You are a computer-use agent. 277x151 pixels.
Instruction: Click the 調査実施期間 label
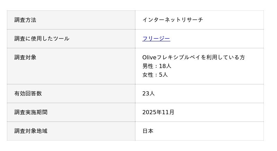(x=31, y=112)
